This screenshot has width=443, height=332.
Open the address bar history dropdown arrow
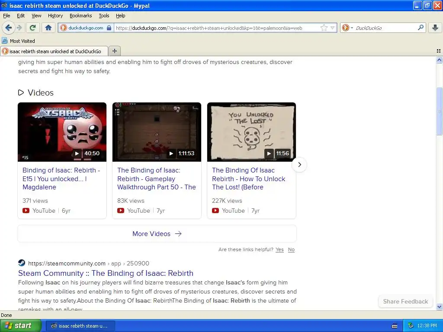coord(333,28)
